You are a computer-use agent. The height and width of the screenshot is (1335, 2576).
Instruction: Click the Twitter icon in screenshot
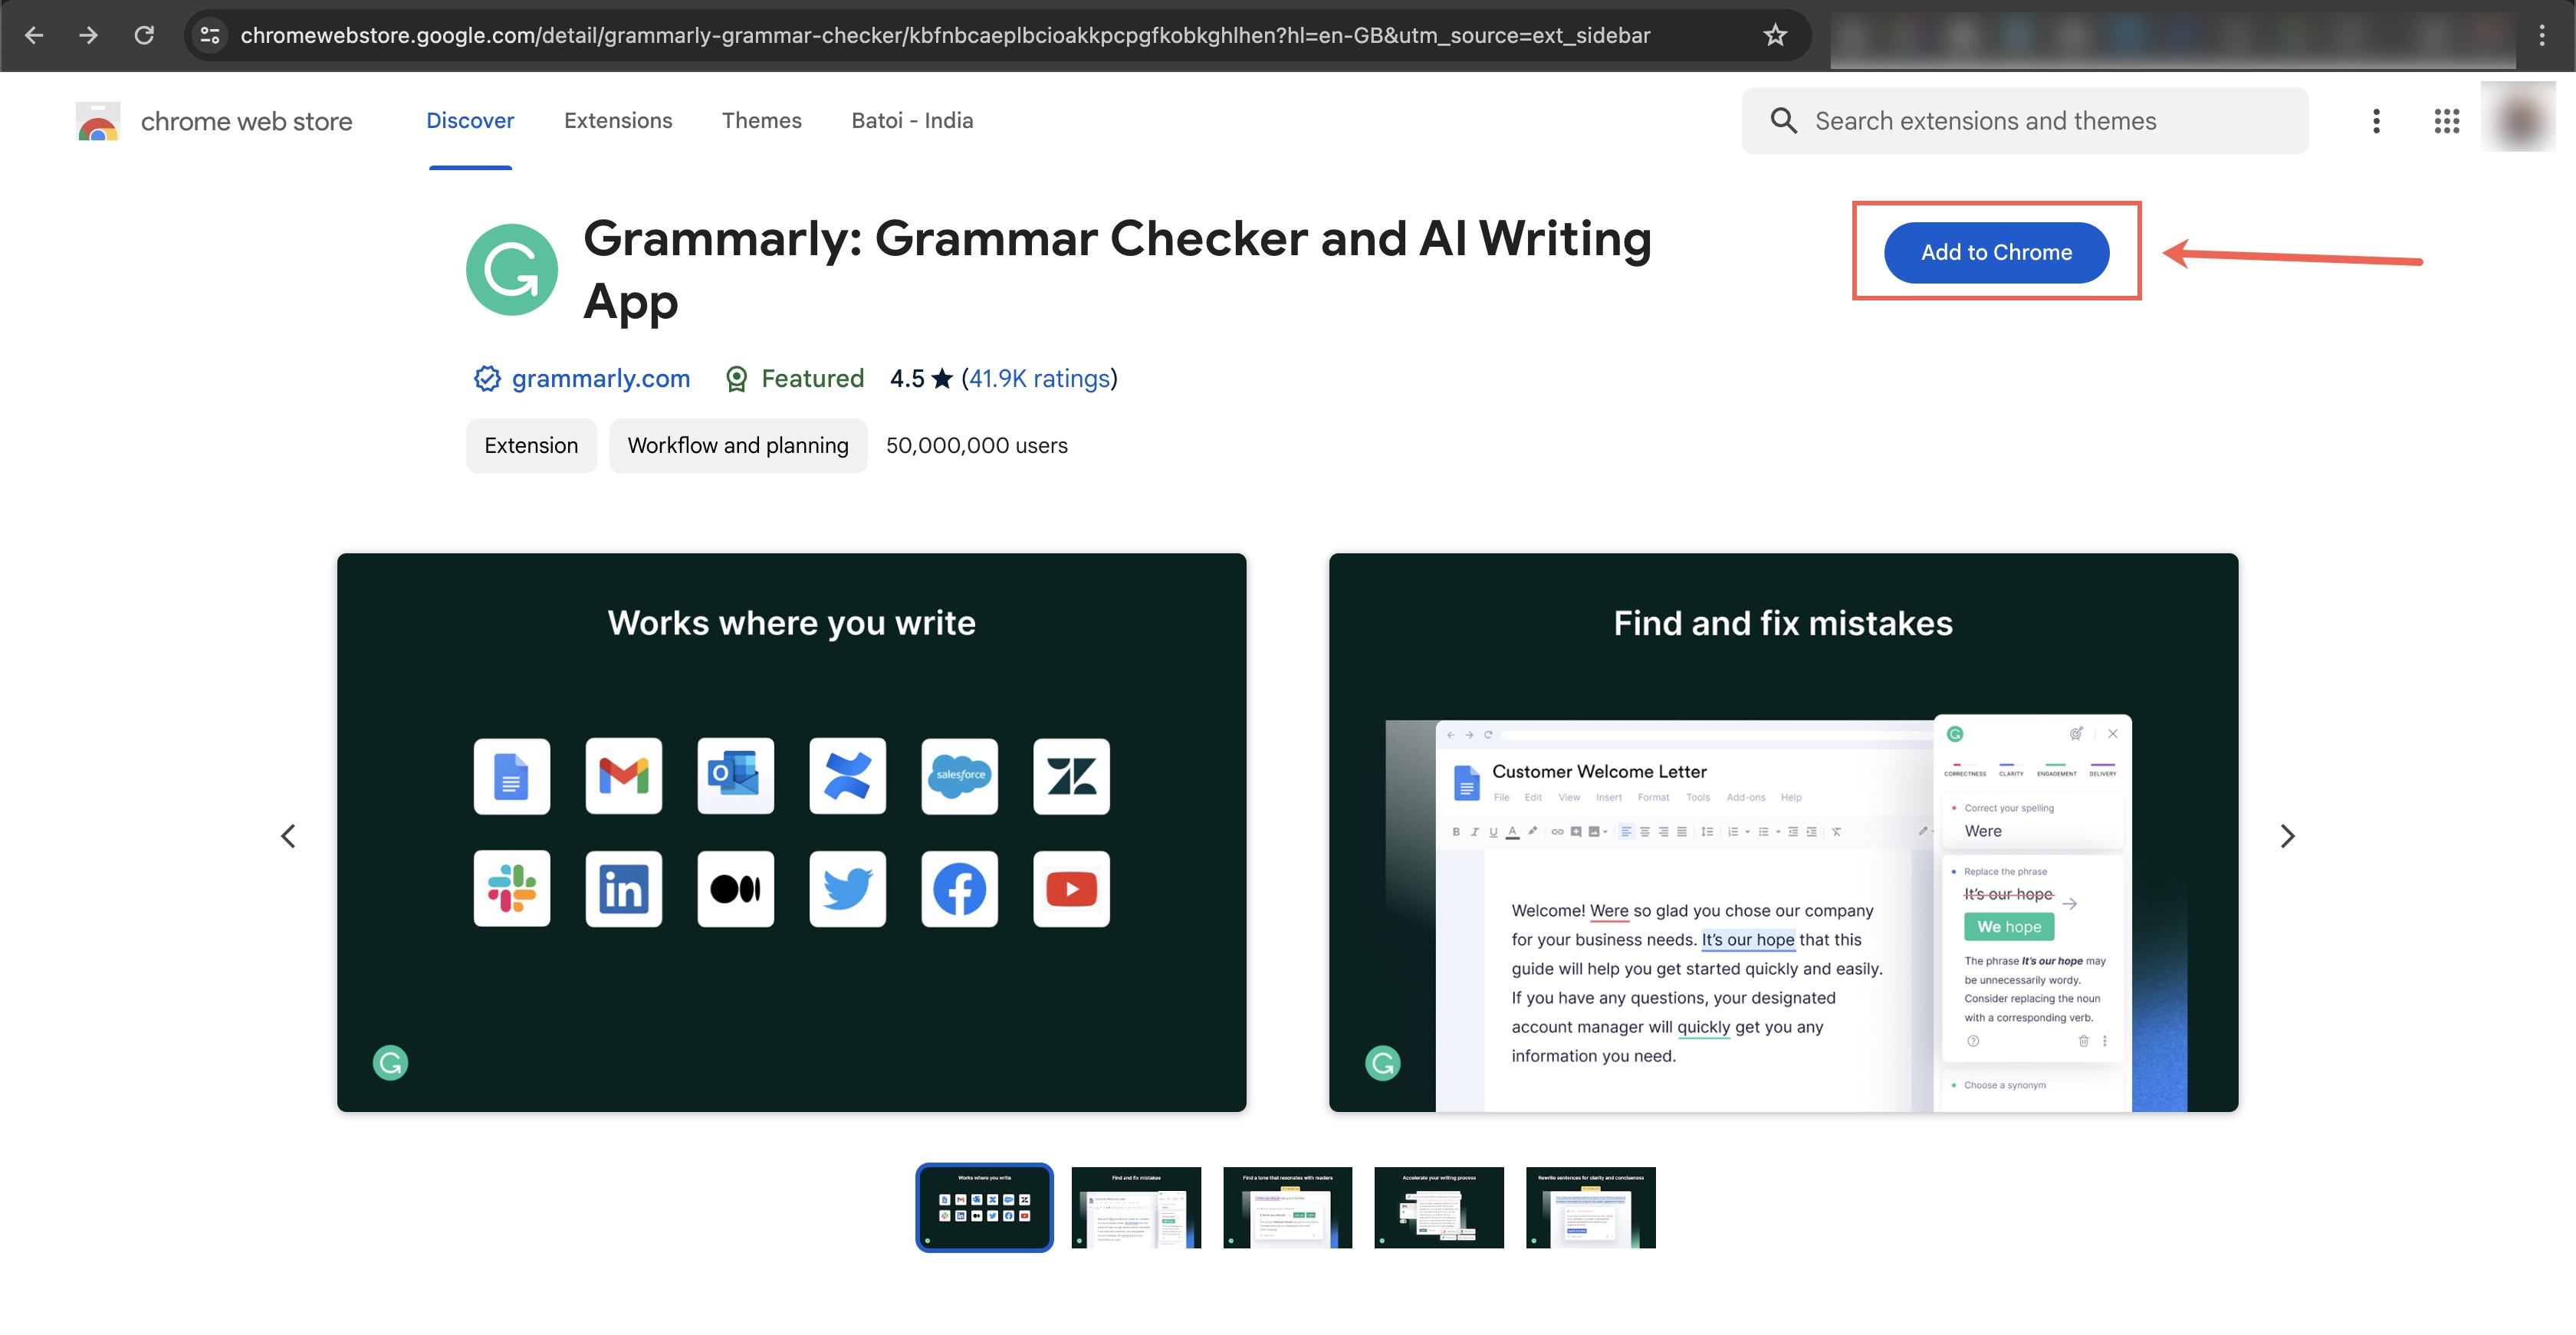click(x=848, y=888)
